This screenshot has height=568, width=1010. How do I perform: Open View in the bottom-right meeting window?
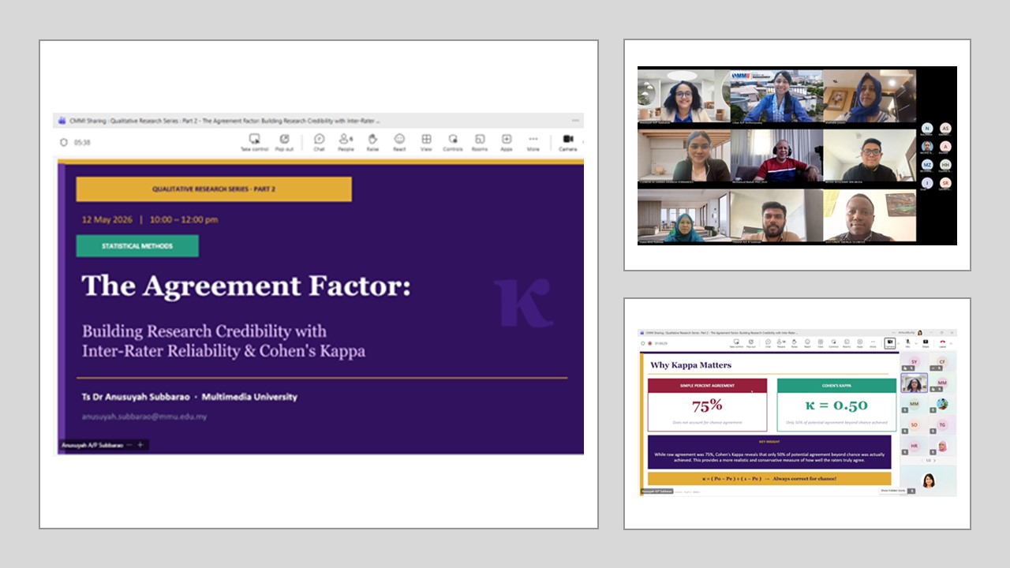821,343
